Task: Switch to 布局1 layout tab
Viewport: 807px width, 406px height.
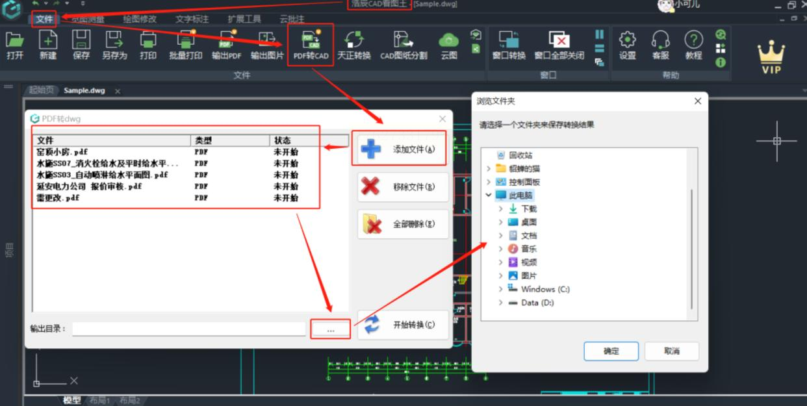Action: point(99,400)
